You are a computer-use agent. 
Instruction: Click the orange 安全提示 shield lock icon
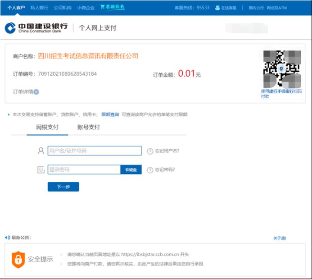tap(18, 260)
